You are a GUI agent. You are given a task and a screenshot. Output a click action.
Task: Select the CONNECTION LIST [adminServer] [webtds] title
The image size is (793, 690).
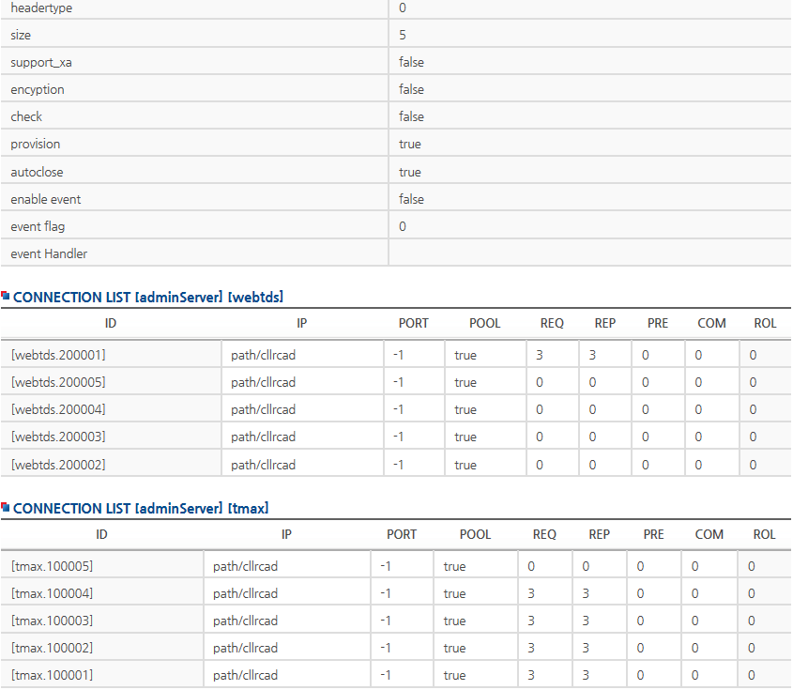pyautogui.click(x=148, y=297)
